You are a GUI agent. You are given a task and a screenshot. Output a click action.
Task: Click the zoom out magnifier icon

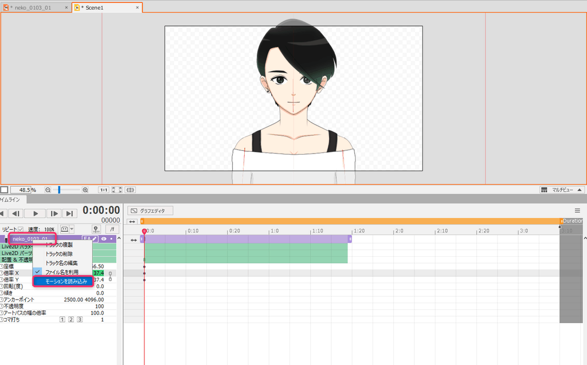tap(48, 190)
